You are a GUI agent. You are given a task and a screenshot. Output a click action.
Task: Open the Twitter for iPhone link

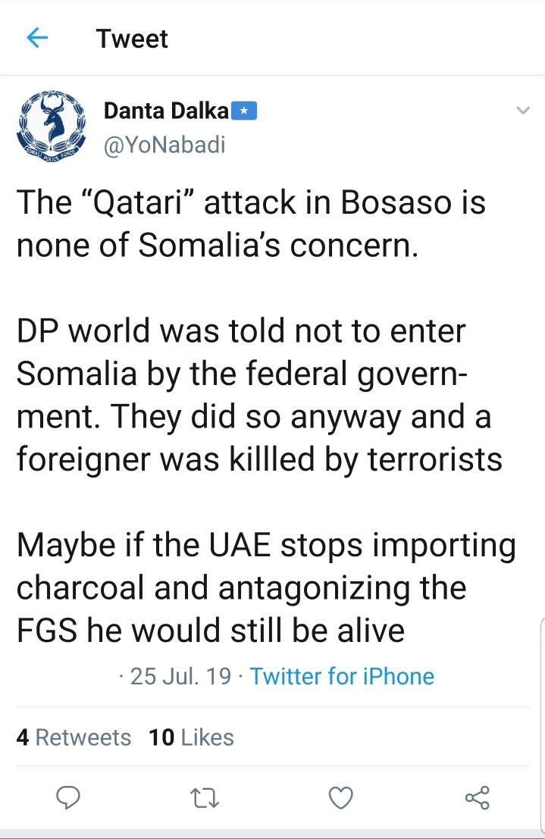click(x=342, y=676)
